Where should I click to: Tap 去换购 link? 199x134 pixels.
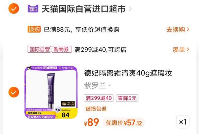pyautogui.click(x=176, y=30)
